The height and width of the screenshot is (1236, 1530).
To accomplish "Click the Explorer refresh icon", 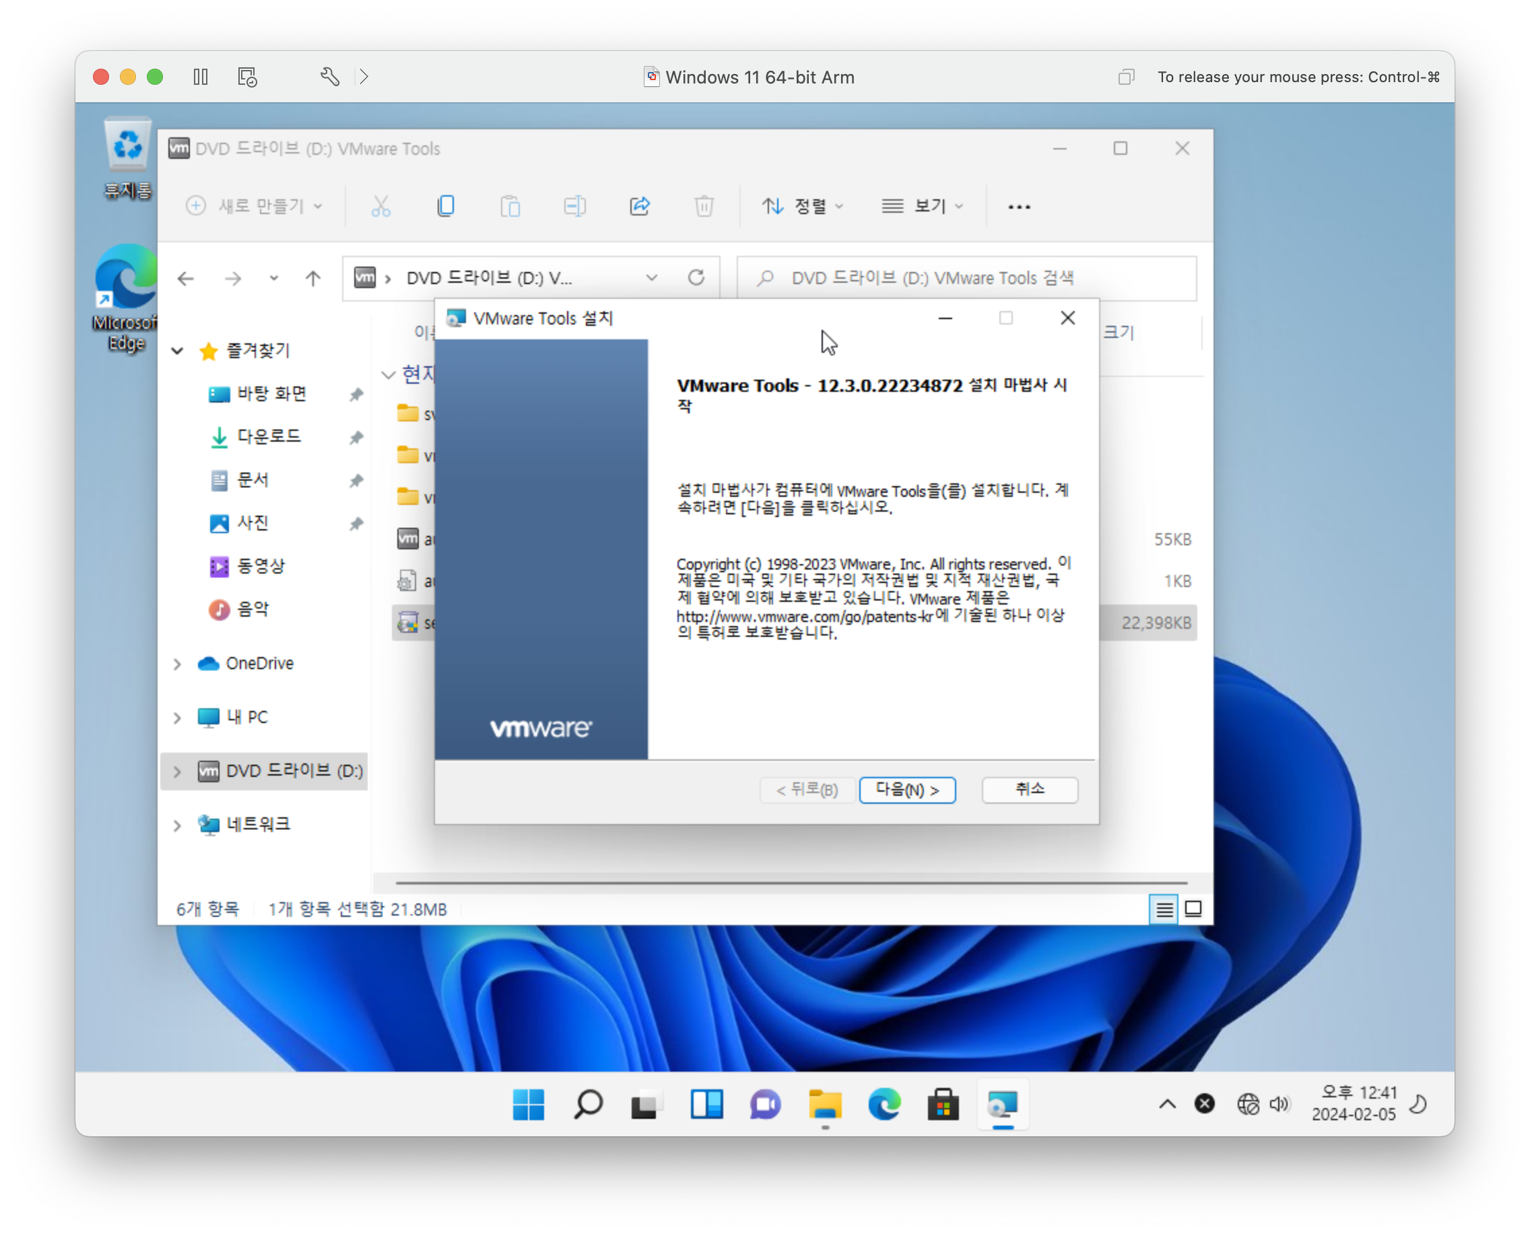I will (x=696, y=277).
